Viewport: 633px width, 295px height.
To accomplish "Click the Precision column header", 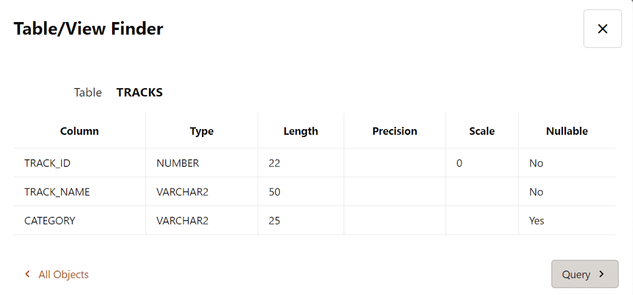I will [395, 131].
